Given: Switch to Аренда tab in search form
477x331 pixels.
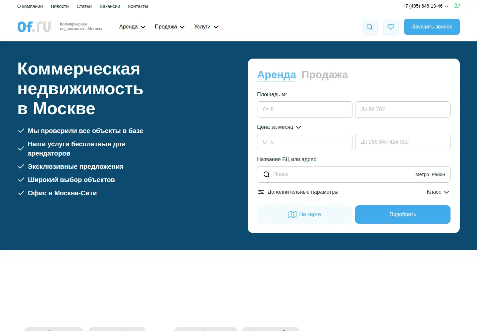Looking at the screenshot, I should tap(277, 75).
